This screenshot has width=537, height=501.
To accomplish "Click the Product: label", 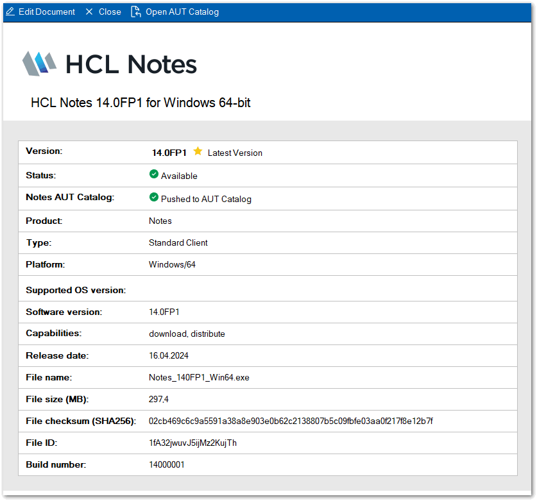I will coord(44,221).
